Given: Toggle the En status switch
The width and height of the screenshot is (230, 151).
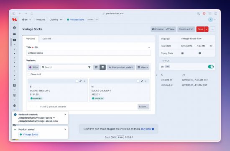Looking at the screenshot, I should point(211,67).
